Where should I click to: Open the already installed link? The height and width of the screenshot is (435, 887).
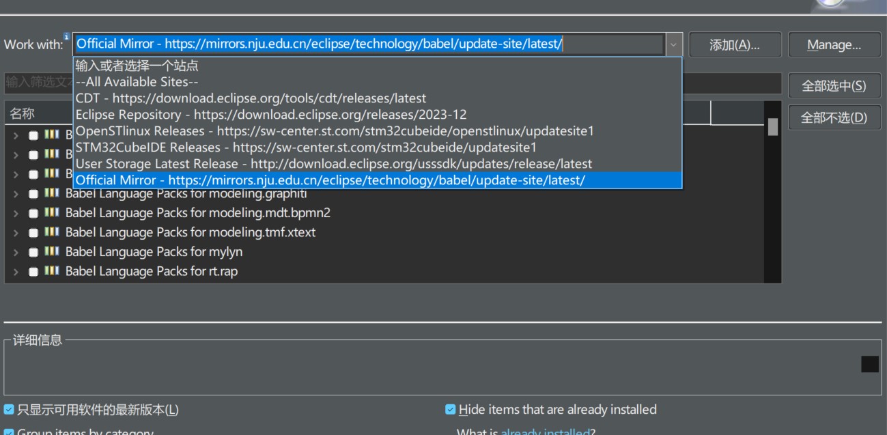(545, 432)
